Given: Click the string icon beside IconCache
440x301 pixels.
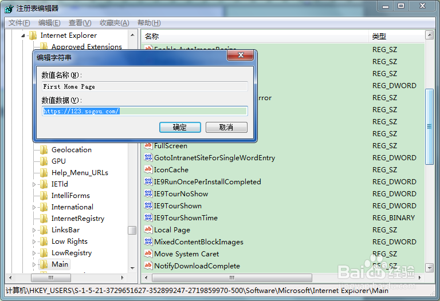Looking at the screenshot, I should (148, 169).
